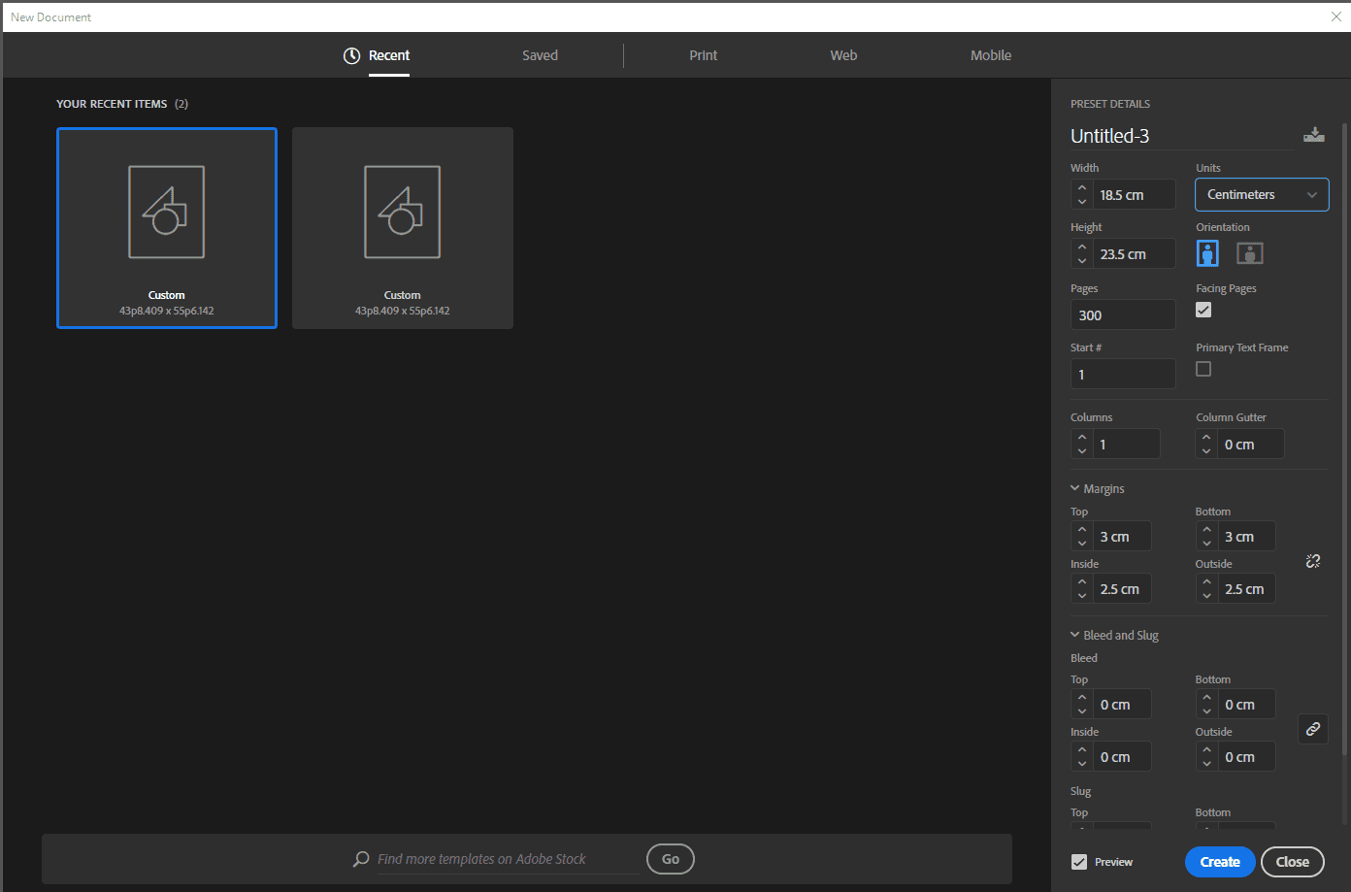
Task: Increase the Height value with up arrow
Action: tap(1082, 248)
